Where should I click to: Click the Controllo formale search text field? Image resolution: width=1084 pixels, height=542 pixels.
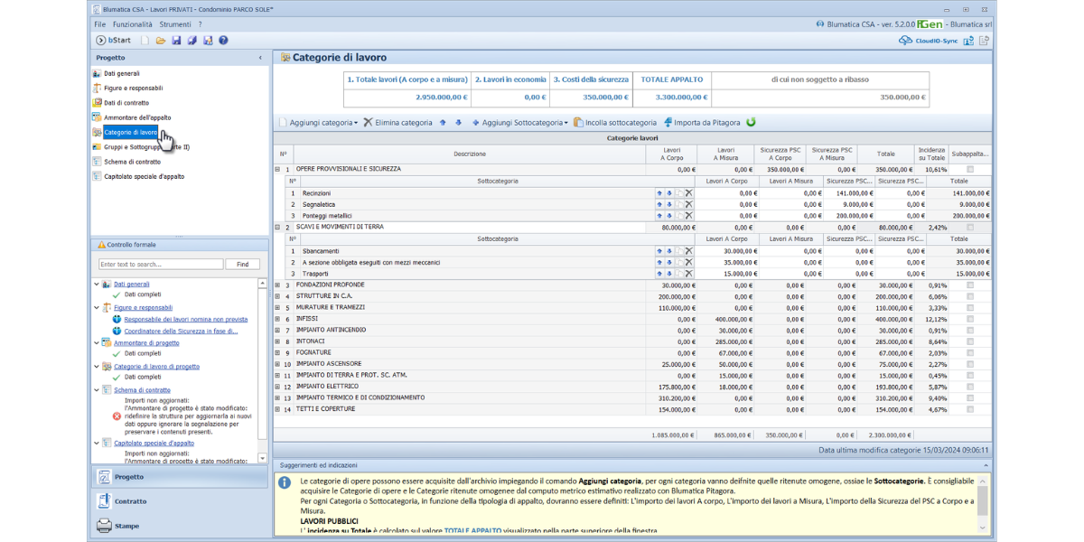pos(161,265)
